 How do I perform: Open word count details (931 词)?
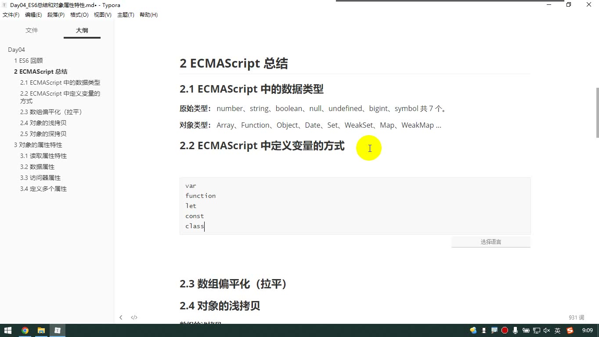pyautogui.click(x=576, y=317)
